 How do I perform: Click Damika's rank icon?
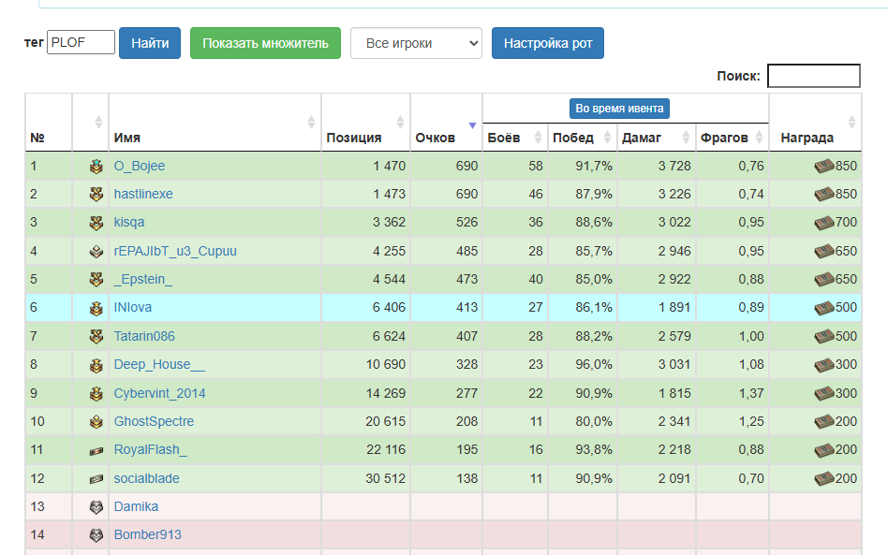coord(96,507)
